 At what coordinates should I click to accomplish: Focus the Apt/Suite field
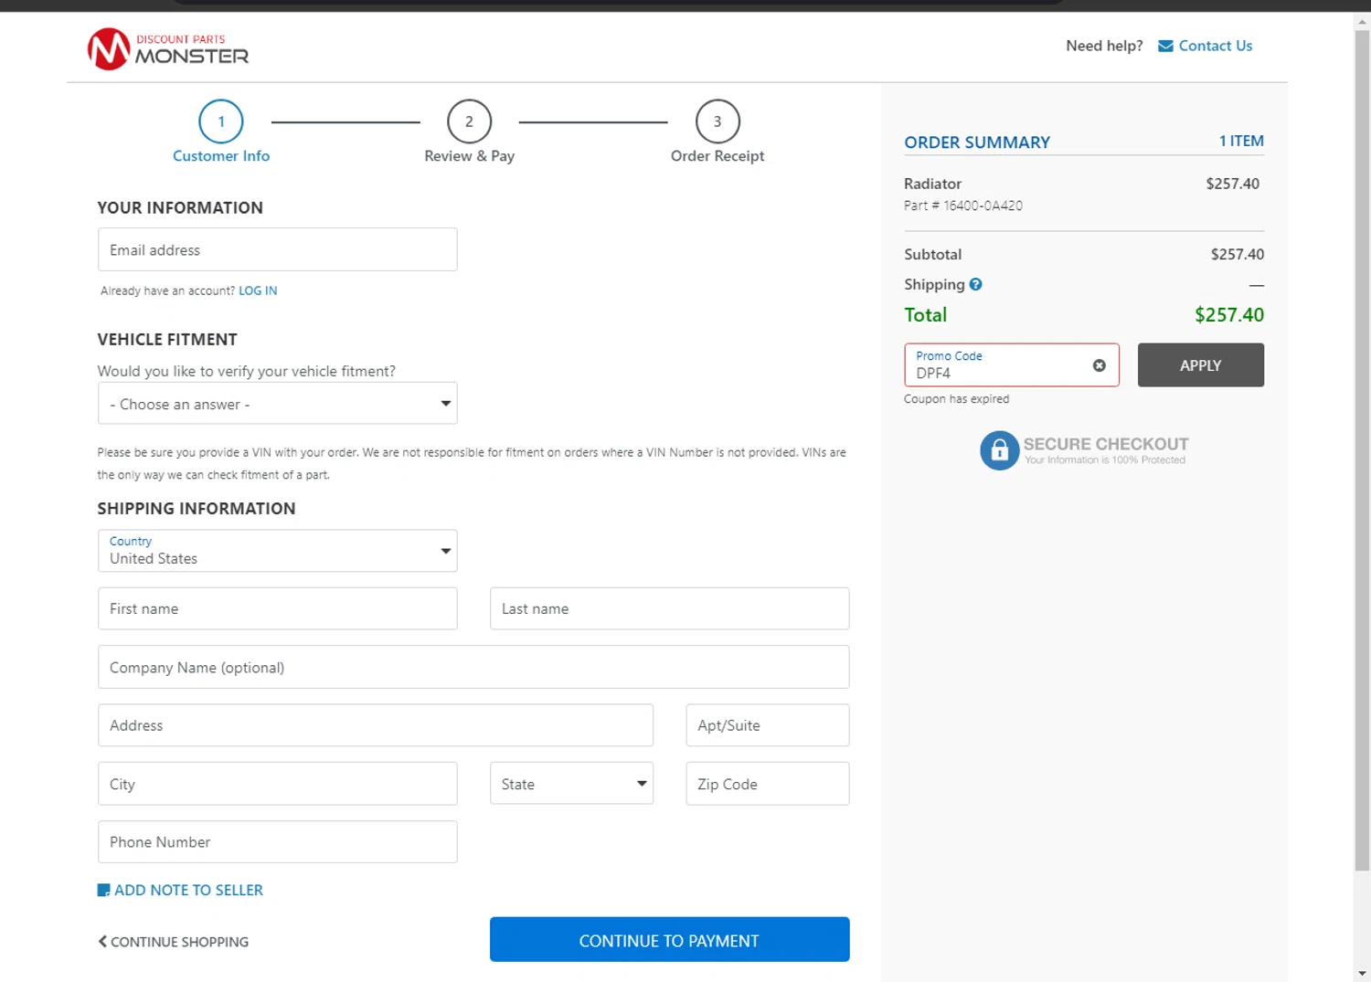click(768, 725)
